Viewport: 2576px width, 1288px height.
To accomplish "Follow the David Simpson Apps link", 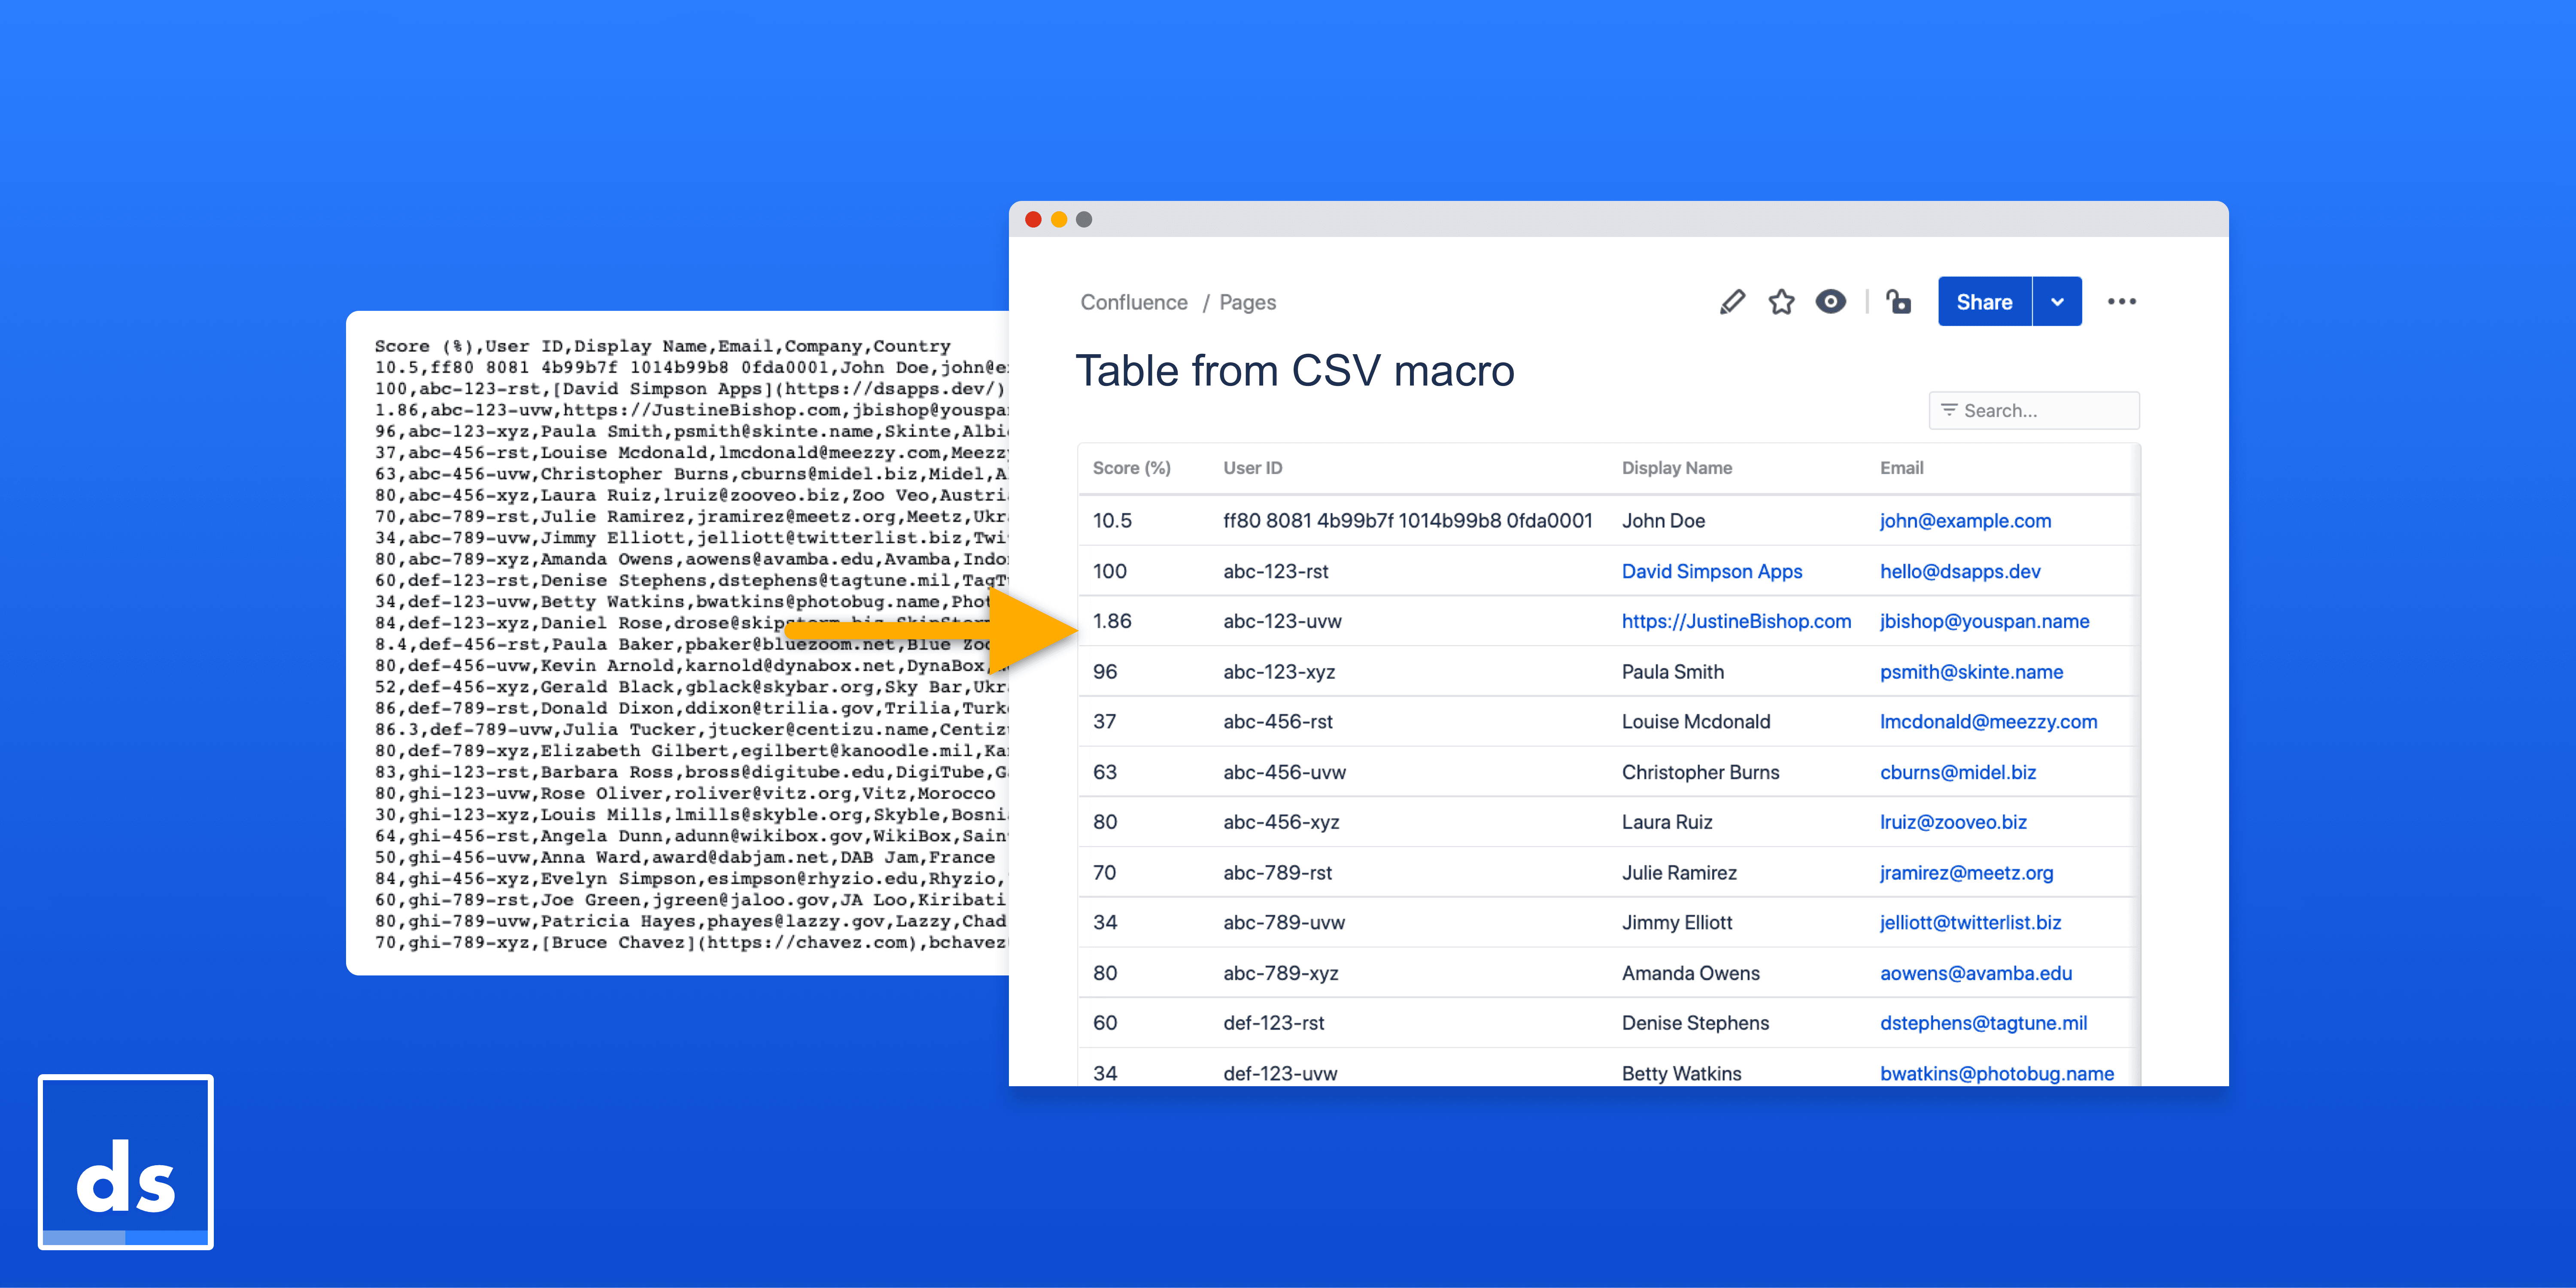I will coord(1712,571).
